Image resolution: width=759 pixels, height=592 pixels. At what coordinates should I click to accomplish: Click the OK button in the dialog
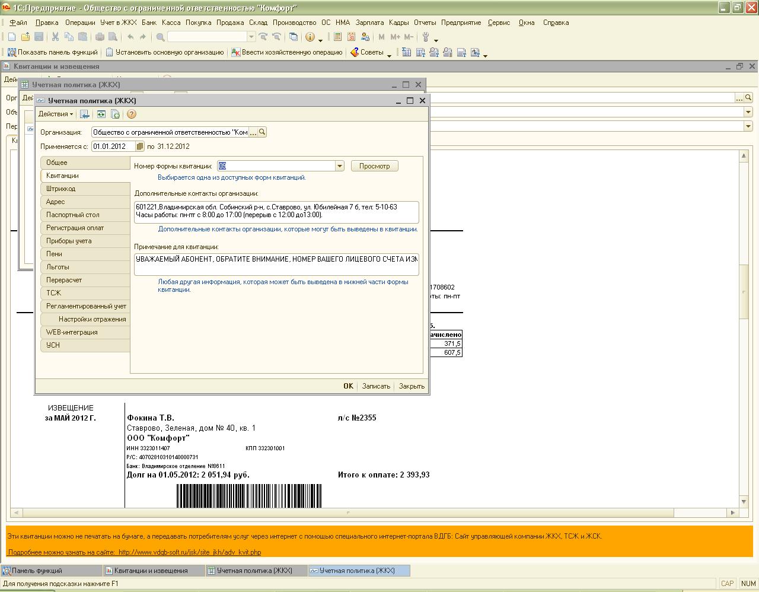[x=348, y=386]
